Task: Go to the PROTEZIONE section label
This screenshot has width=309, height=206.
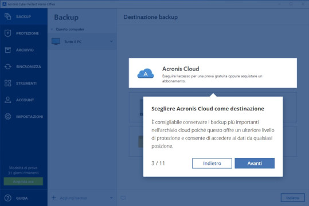Action: point(28,33)
